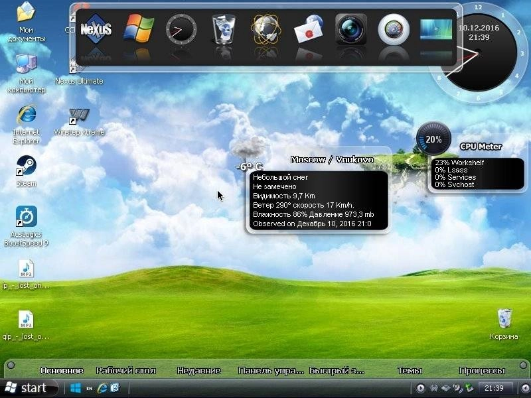
Task: Click the weather cloud icon widget
Action: pos(250,147)
